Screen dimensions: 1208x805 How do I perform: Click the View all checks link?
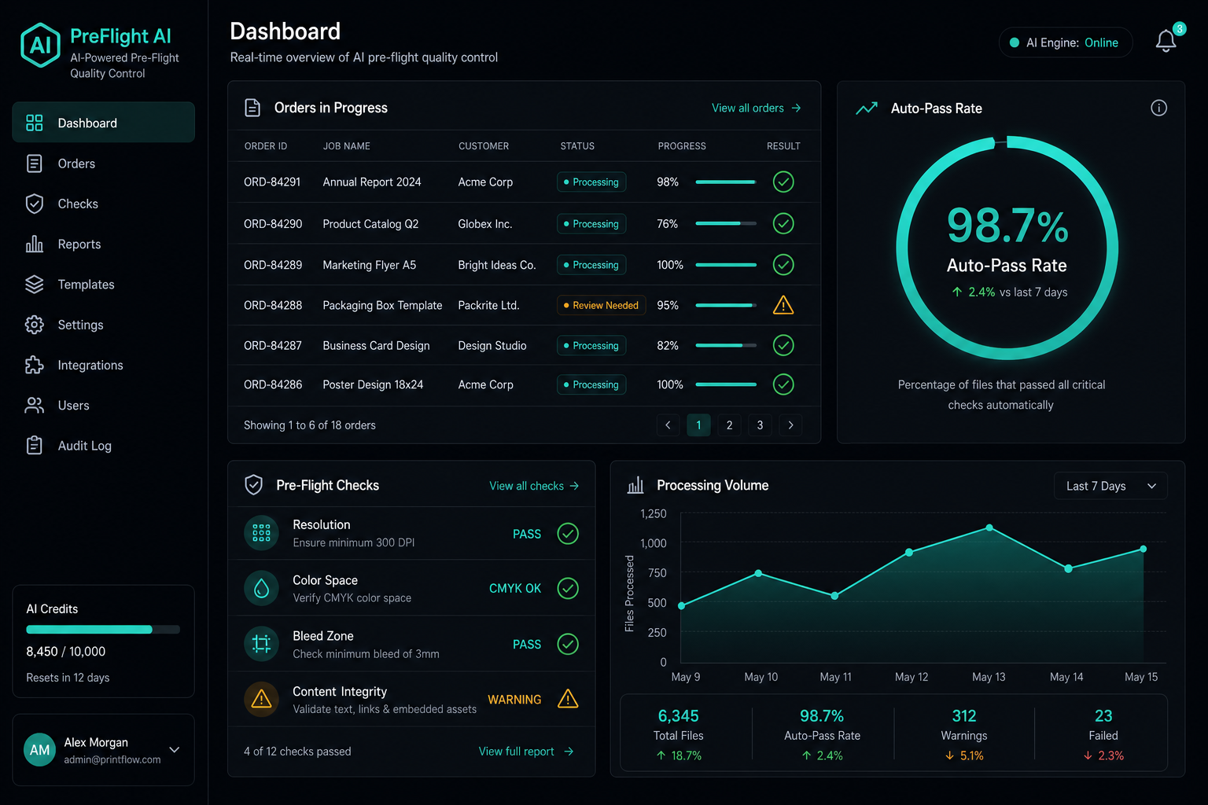click(535, 486)
